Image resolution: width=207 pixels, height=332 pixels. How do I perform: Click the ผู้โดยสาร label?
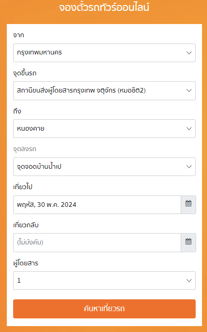tap(25, 263)
